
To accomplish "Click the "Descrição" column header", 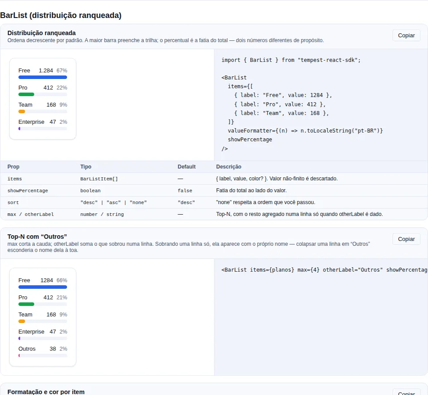I will pyautogui.click(x=229, y=167).
